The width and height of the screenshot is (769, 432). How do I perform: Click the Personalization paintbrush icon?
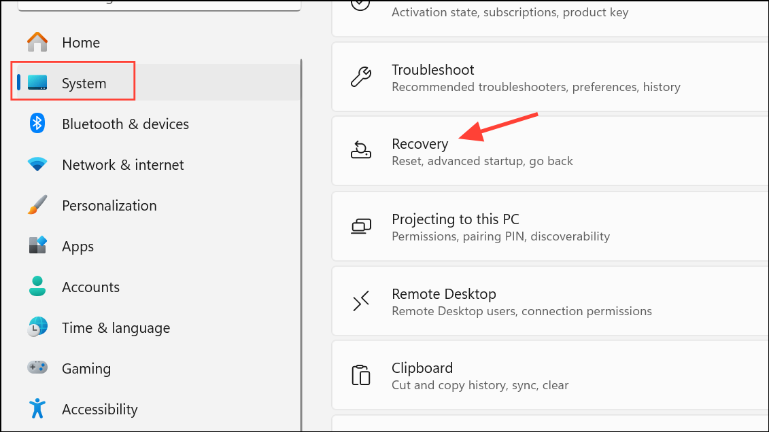point(37,205)
